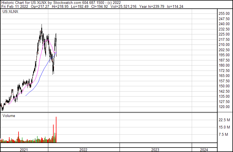Click the 195.00 price axis label
The image size is (233, 152).
tap(224, 55)
